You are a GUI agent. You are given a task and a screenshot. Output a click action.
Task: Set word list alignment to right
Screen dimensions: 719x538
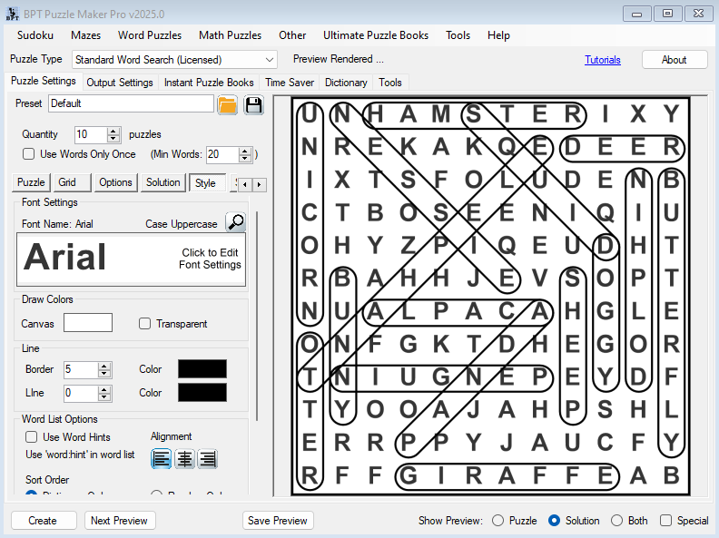(207, 459)
